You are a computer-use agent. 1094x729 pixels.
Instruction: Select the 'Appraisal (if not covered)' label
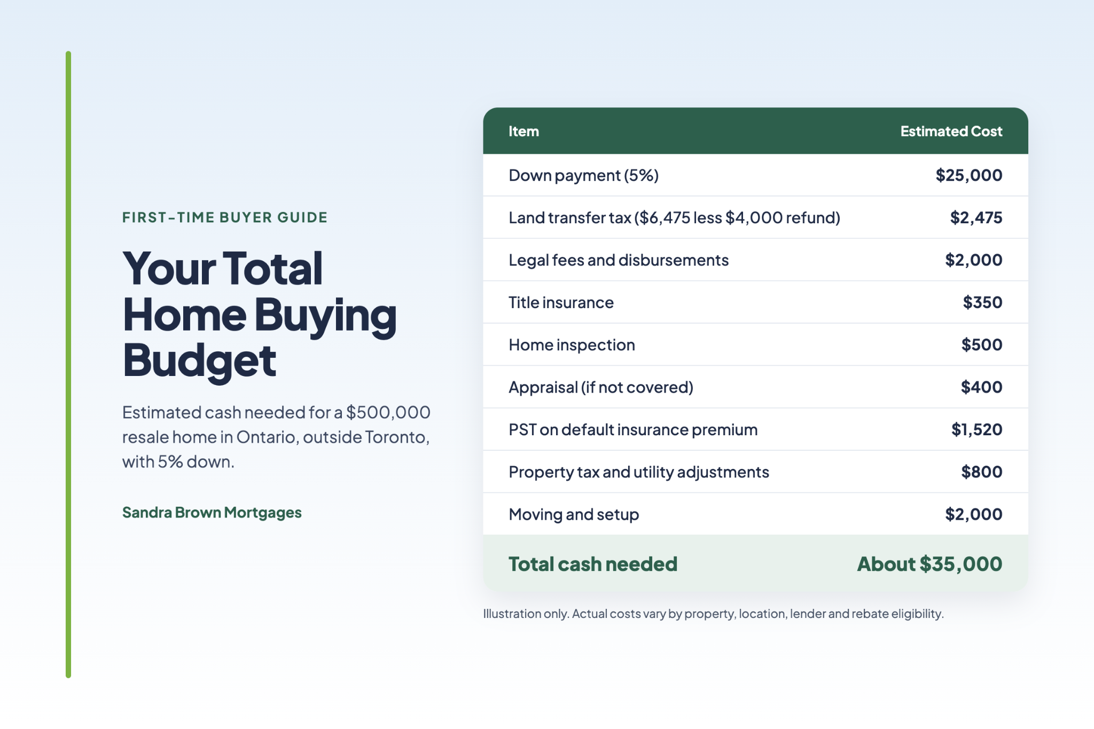[x=601, y=387]
